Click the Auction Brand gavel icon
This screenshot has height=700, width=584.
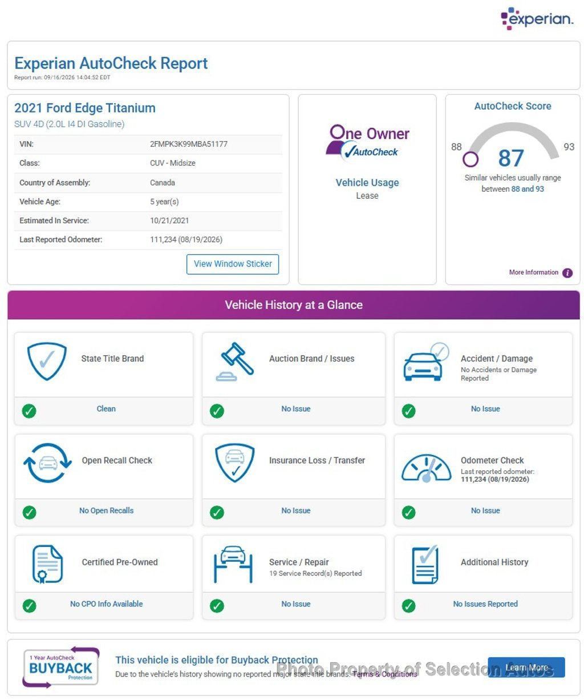tap(234, 361)
